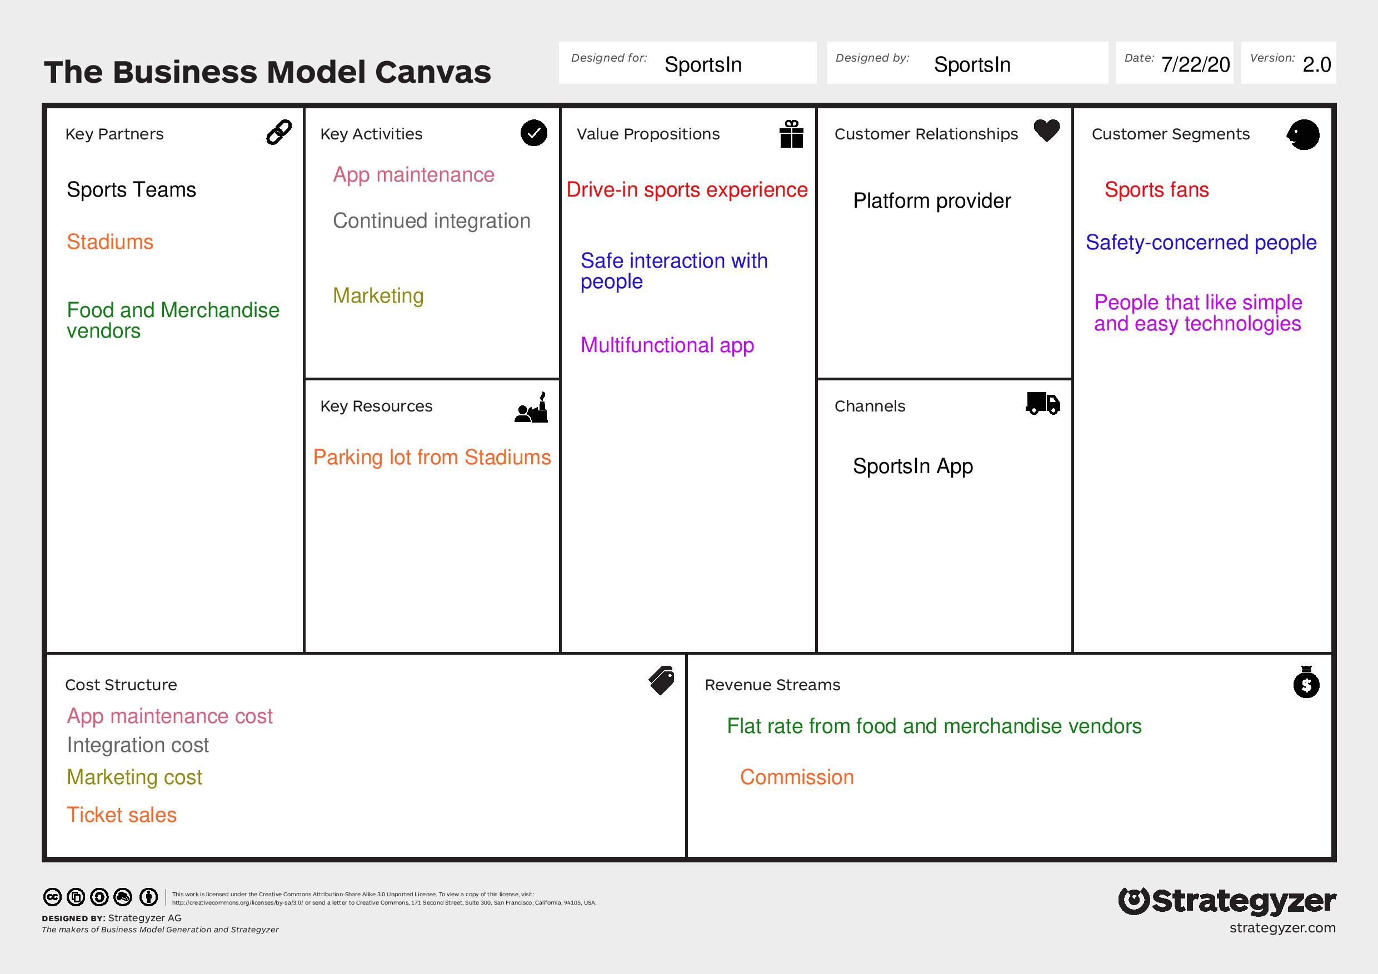Select 'SportsIn App' in Channels
The image size is (1378, 974).
click(913, 466)
